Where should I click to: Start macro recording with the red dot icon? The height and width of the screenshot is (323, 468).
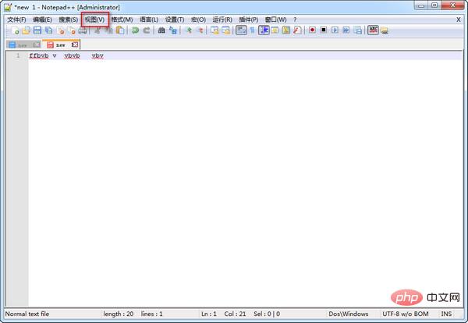pos(311,30)
